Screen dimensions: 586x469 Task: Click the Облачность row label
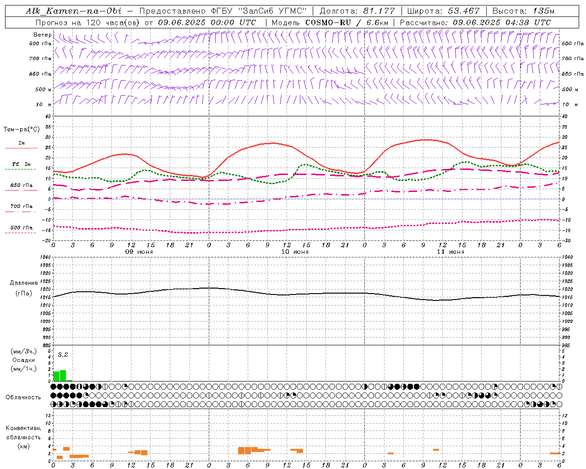(23, 397)
